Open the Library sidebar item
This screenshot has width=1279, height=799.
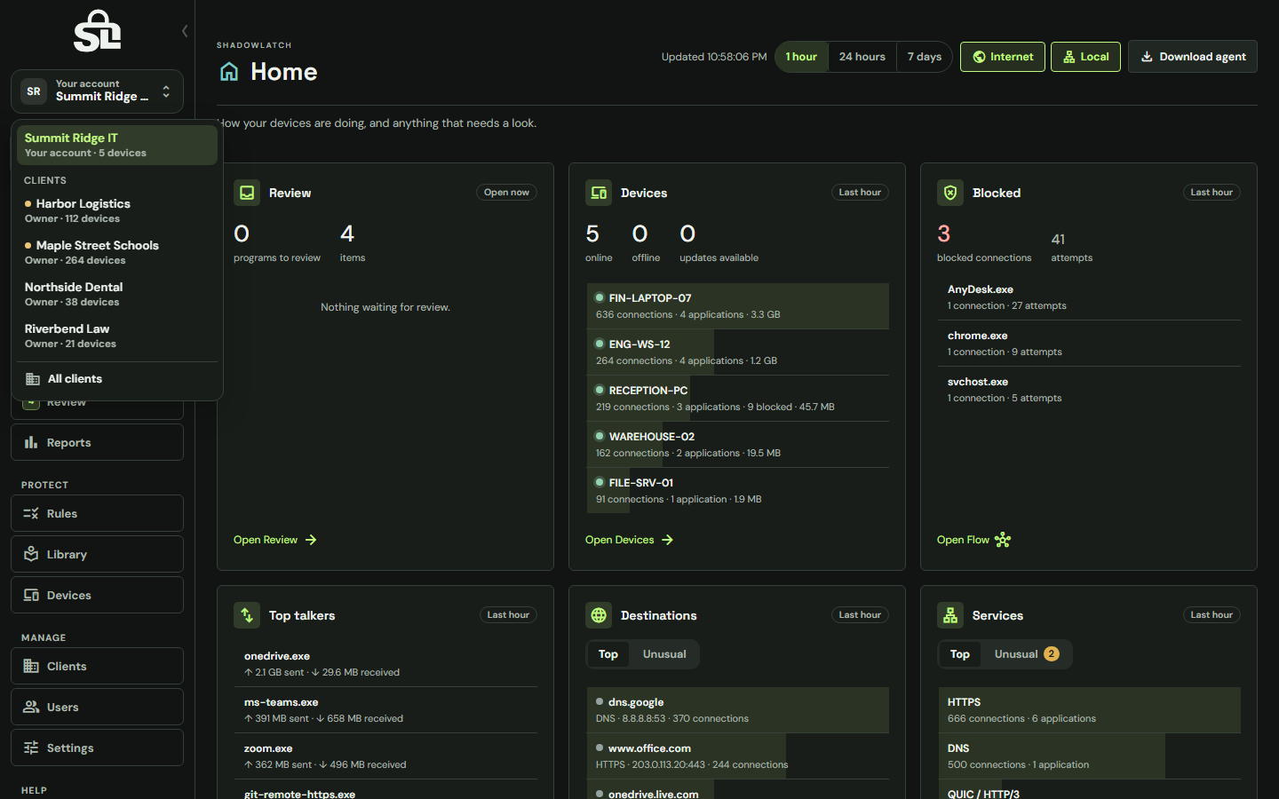click(x=97, y=554)
